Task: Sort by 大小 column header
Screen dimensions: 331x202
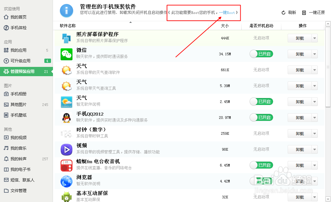Action: [225, 26]
